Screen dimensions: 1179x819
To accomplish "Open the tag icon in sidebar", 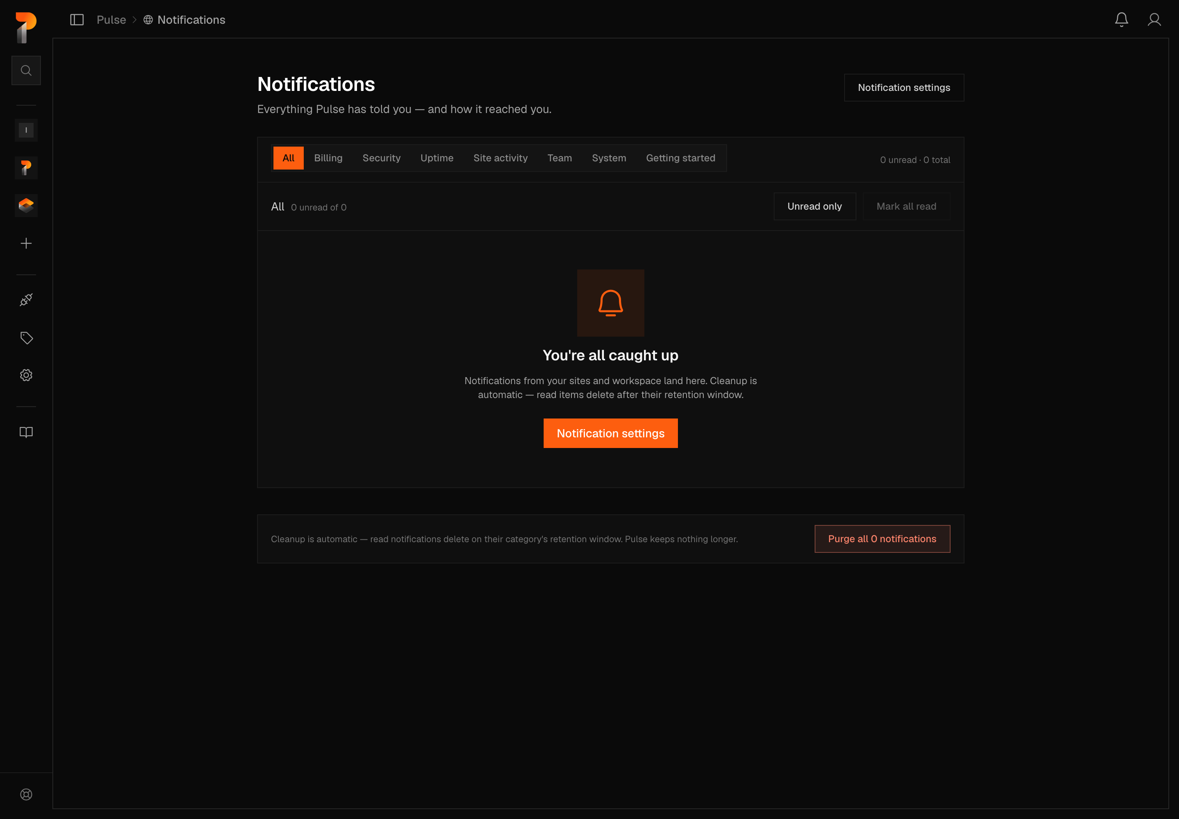I will click(26, 338).
